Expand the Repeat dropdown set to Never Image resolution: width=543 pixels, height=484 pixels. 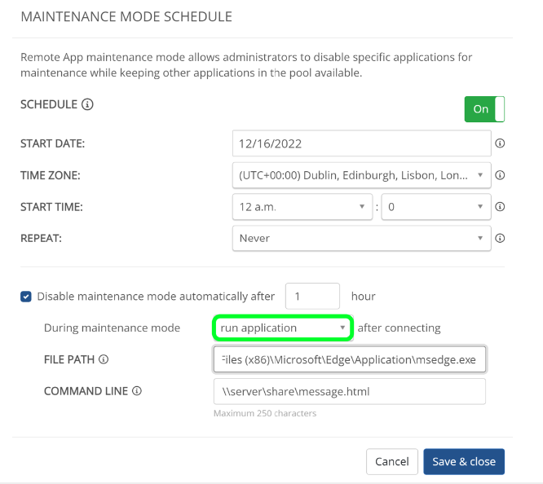tap(361, 239)
